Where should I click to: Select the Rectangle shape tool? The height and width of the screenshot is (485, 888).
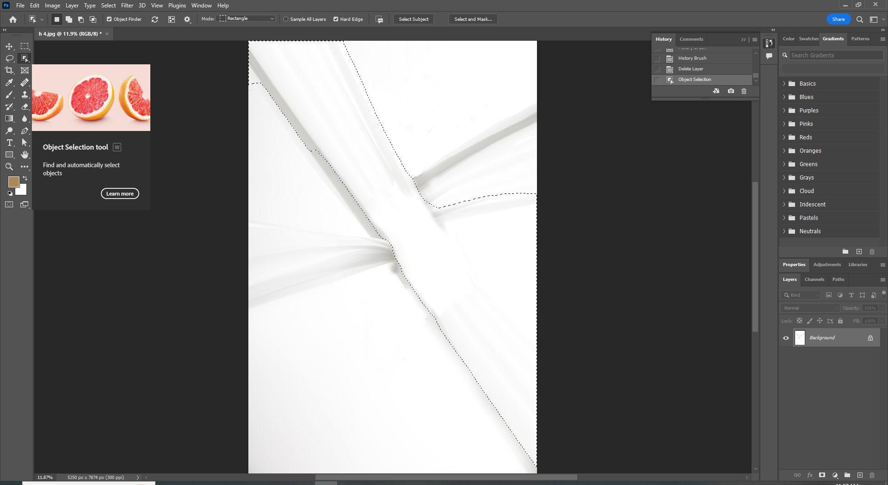(x=9, y=155)
